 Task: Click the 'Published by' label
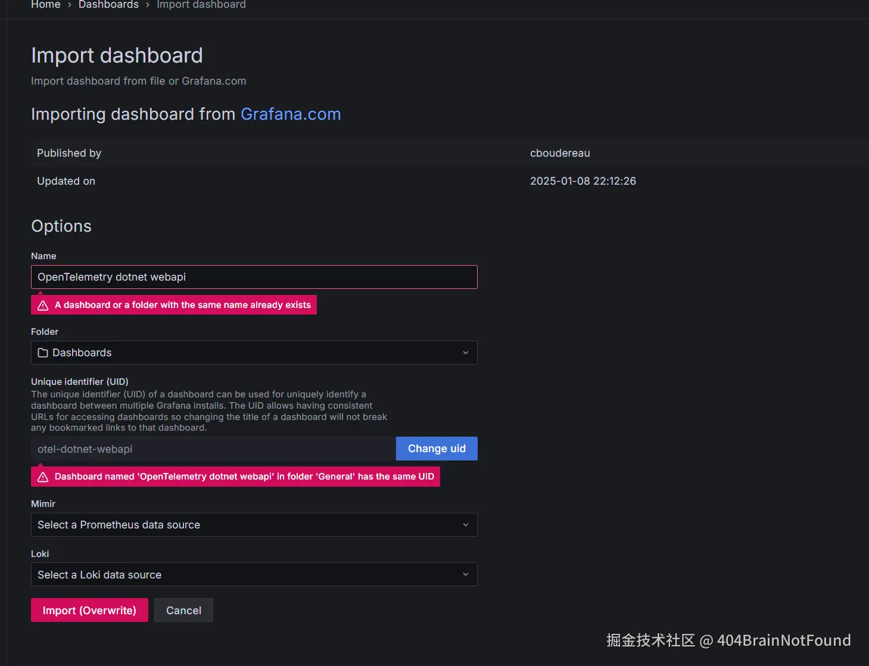(69, 153)
